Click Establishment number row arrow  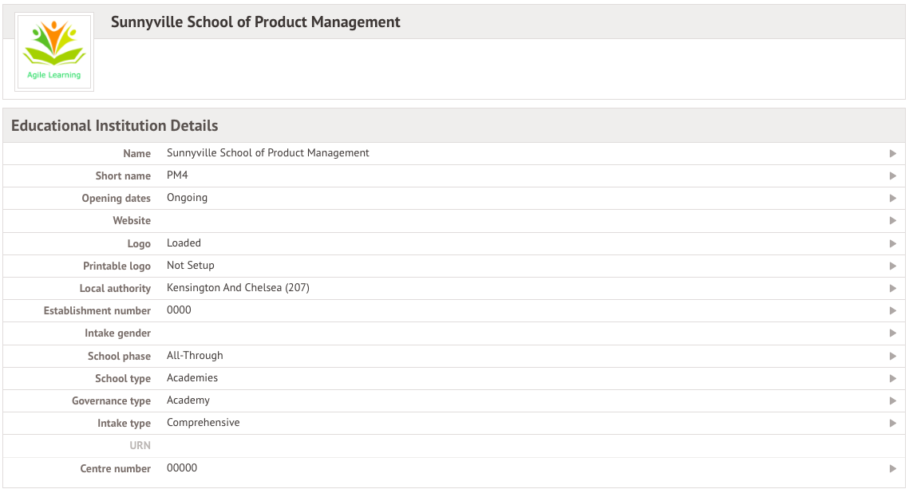click(892, 311)
